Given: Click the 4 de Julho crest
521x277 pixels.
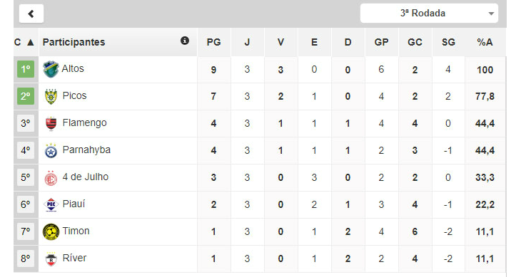Looking at the screenshot, I should (51, 178).
